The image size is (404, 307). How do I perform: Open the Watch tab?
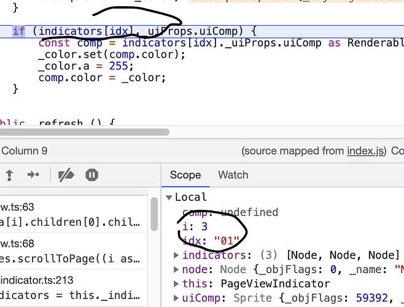click(233, 175)
